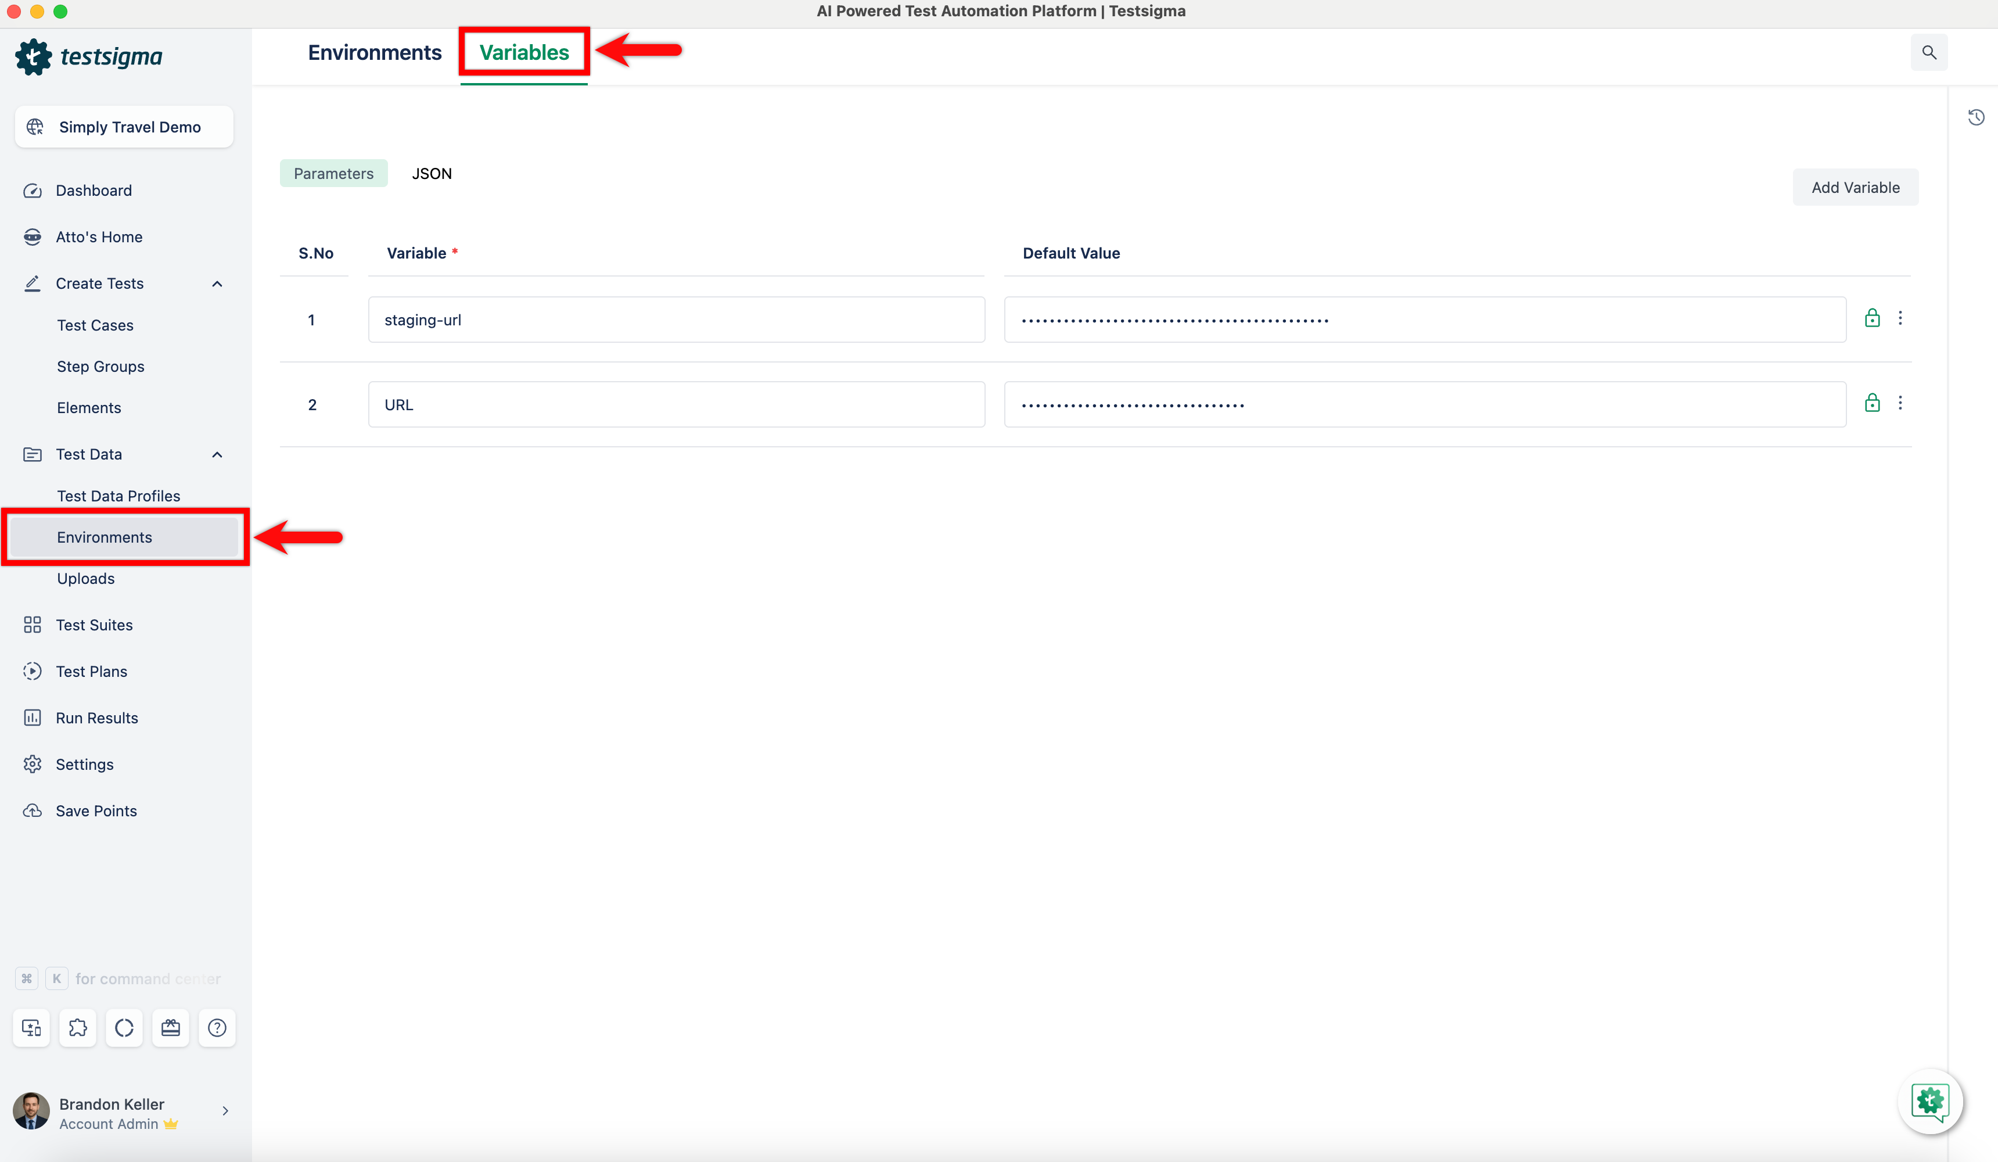Click the history clock icon
Image resolution: width=1998 pixels, height=1162 pixels.
[x=1976, y=117]
